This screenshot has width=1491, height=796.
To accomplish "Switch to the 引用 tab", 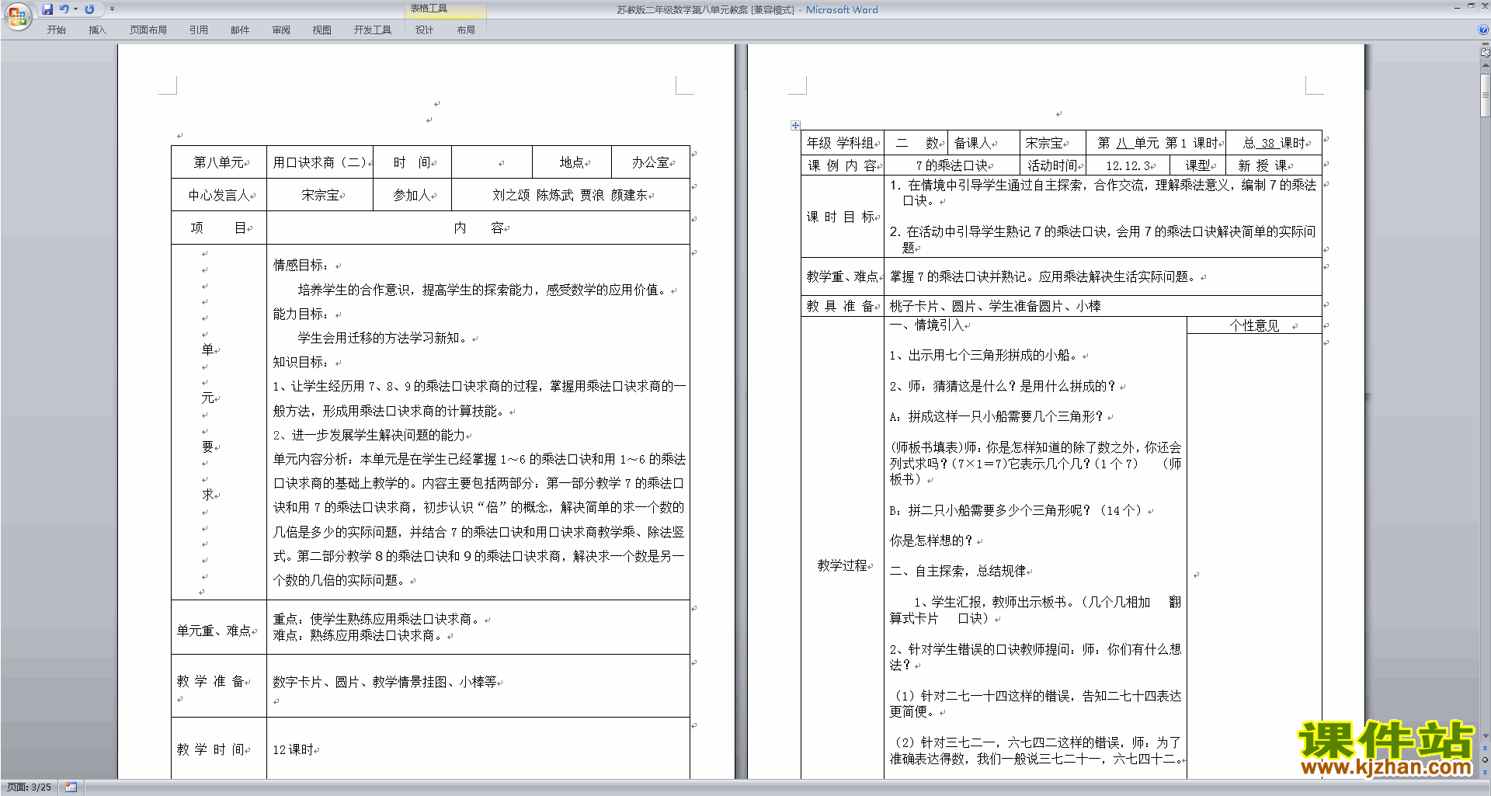I will pos(199,30).
